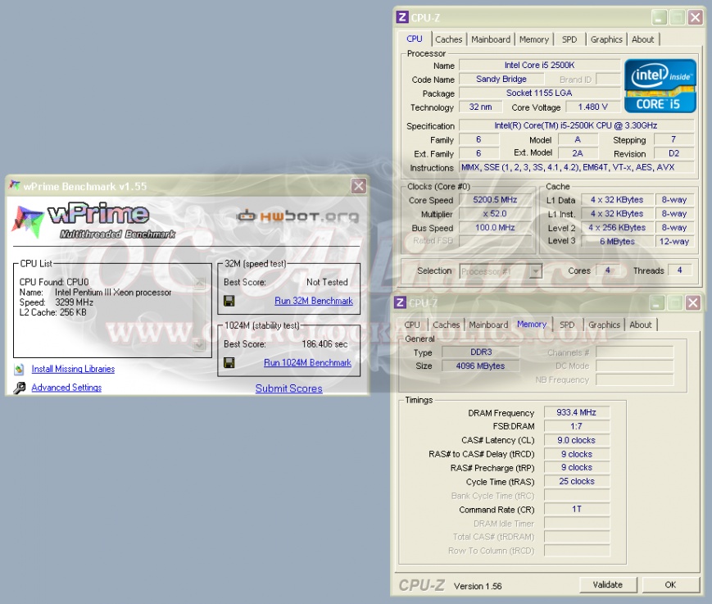Click the Intel Core i5 badge

[x=660, y=85]
